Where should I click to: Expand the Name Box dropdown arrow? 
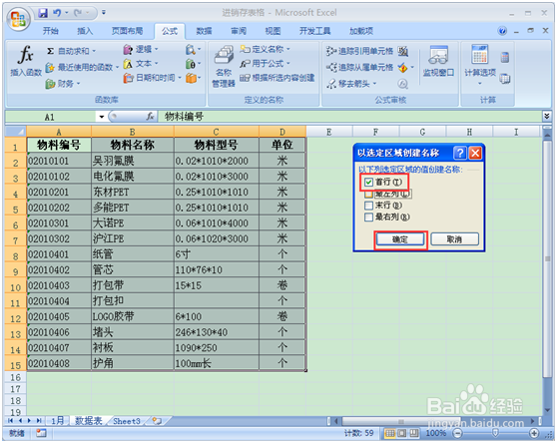(x=102, y=117)
